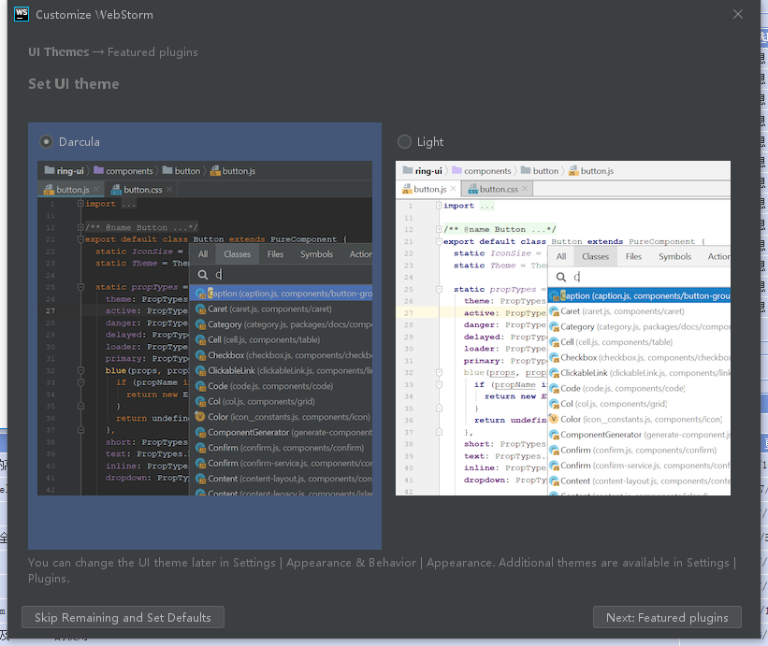Close the Customize WebStorm dialog
This screenshot has width=768, height=646.
click(738, 15)
